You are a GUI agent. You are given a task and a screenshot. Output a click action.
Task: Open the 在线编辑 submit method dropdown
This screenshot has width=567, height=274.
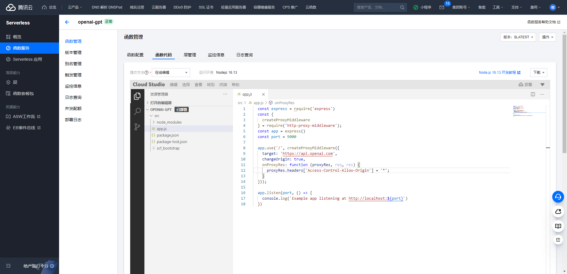[171, 73]
